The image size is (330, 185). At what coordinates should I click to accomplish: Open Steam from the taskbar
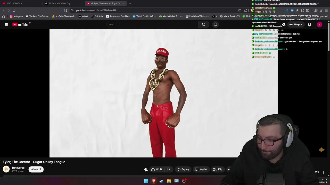[x=161, y=181]
